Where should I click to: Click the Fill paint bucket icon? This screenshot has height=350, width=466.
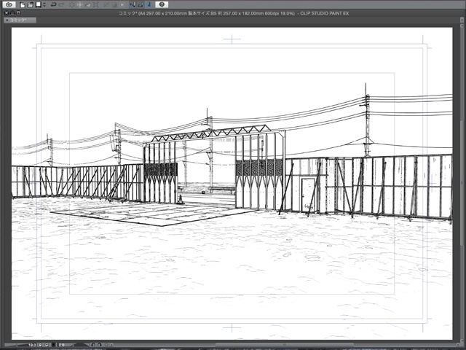coord(87,4)
